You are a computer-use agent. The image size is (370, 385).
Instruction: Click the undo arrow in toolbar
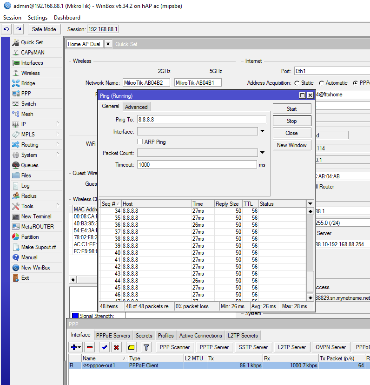pos(6,29)
